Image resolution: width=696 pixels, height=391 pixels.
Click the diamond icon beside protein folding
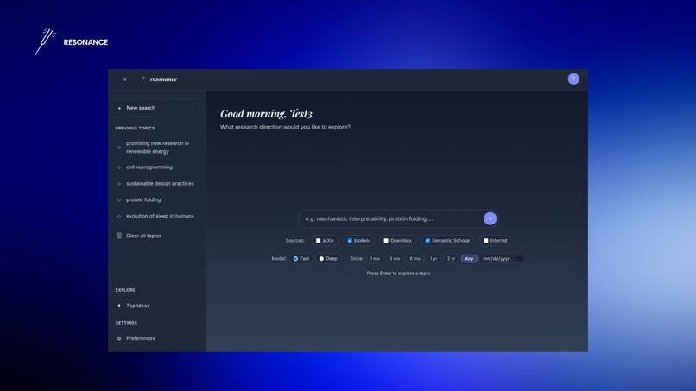pyautogui.click(x=119, y=200)
